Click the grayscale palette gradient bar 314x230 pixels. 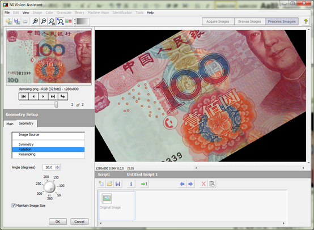point(83,22)
